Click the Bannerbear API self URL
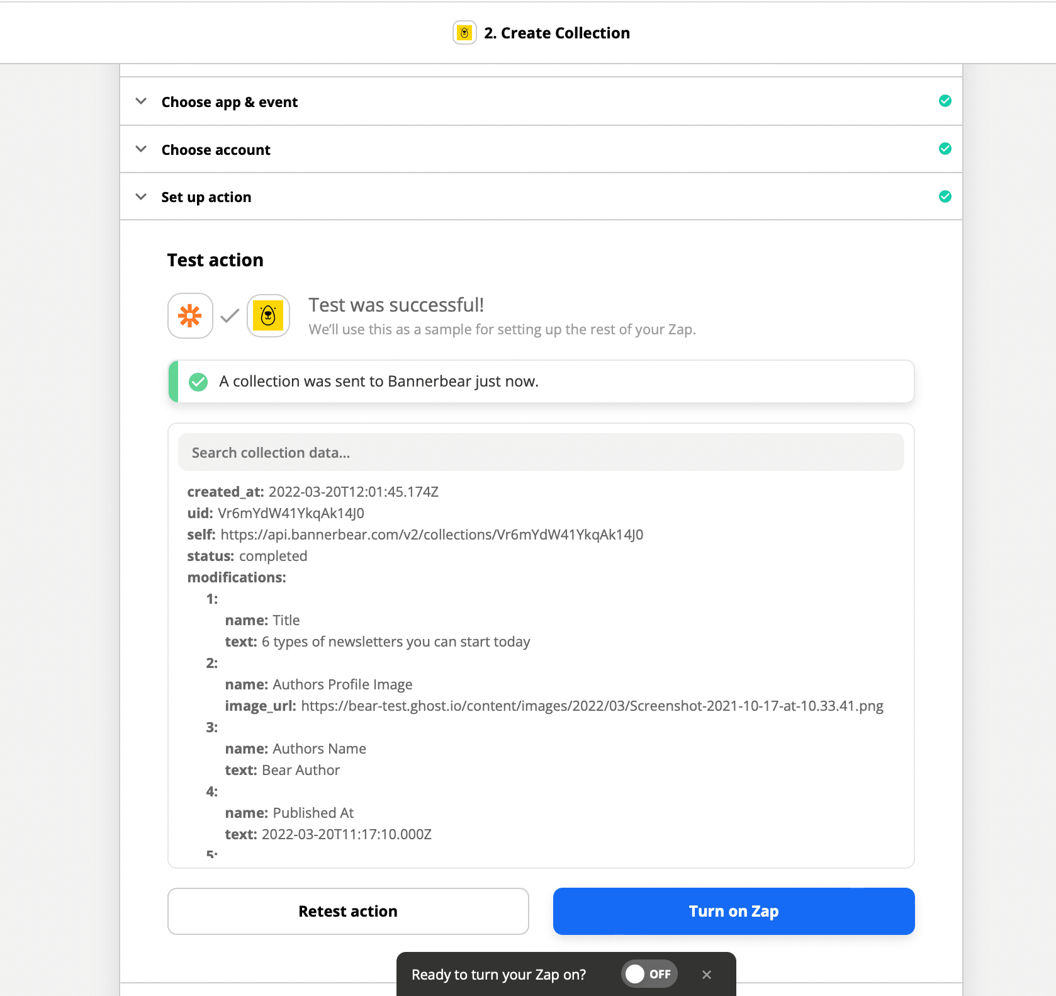Screen dimensions: 1056x996 tap(432, 535)
